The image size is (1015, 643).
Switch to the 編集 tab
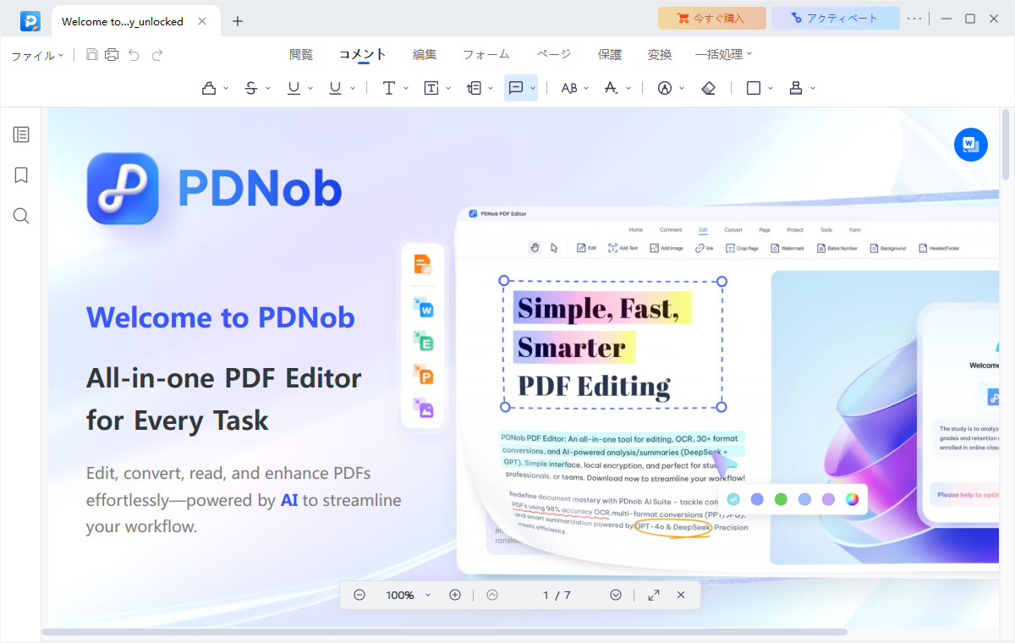[425, 54]
